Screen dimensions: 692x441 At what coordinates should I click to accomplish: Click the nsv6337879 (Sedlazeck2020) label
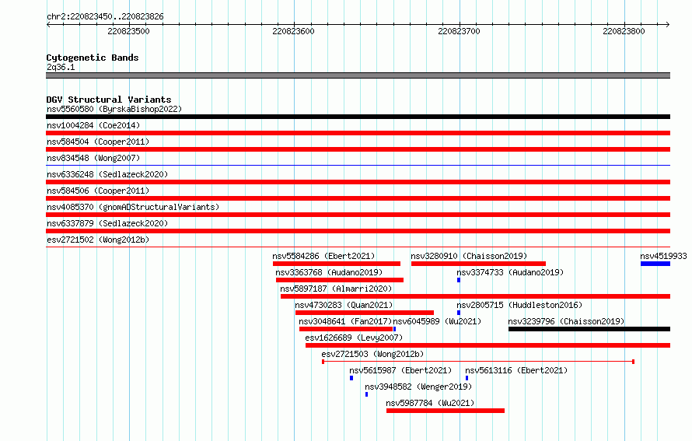point(107,223)
